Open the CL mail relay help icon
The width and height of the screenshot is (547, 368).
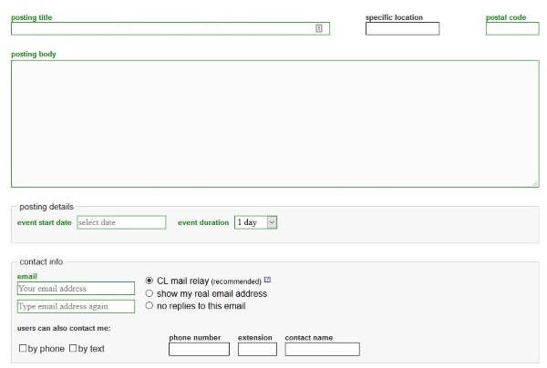coord(268,281)
